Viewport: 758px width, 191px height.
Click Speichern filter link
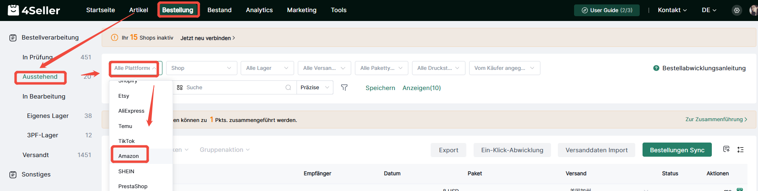(380, 88)
